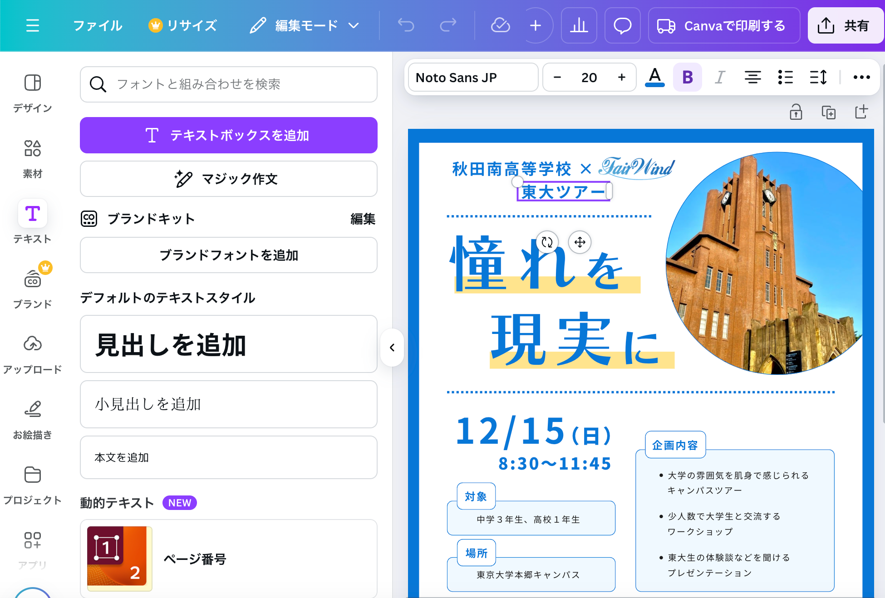Viewport: 885px width, 598px height.
Task: Toggle bulleted list formatting
Action: tap(786, 77)
